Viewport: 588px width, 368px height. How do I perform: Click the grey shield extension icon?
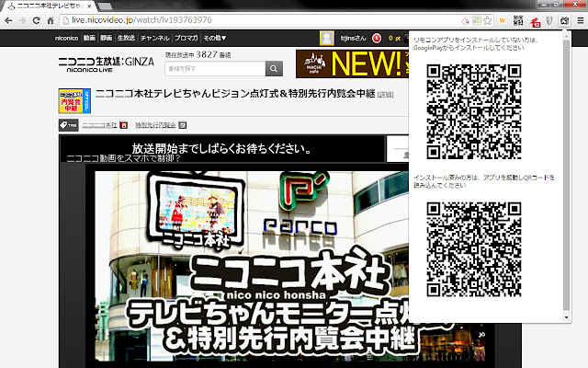549,20
